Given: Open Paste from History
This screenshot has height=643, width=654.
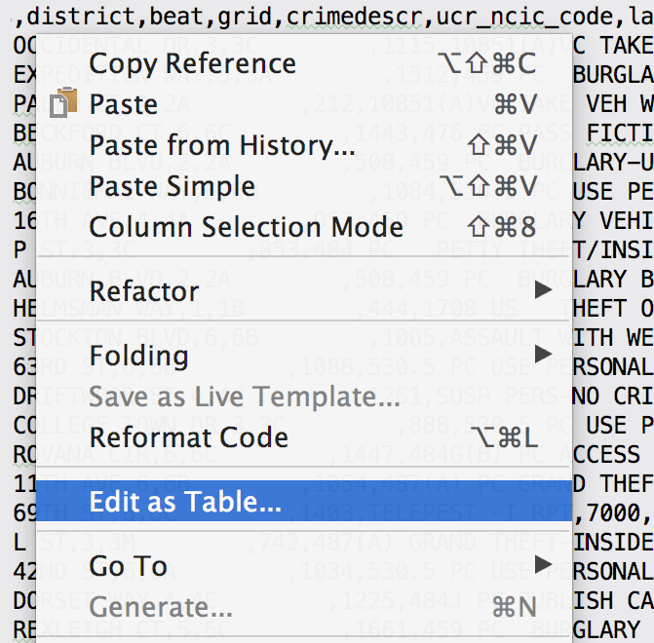Looking at the screenshot, I should coord(222,145).
